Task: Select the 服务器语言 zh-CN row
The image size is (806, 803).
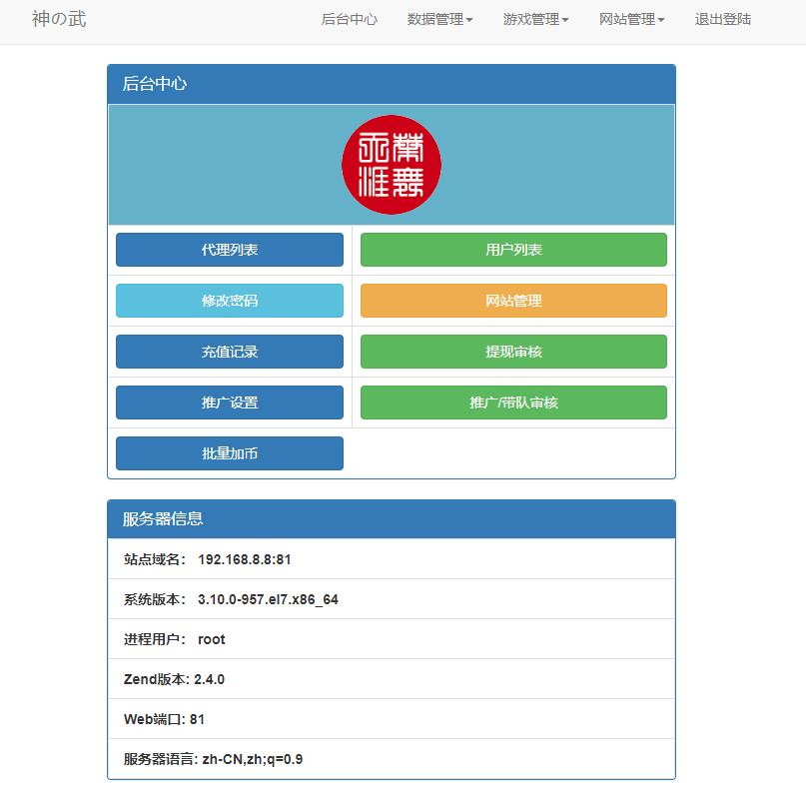Action: [392, 759]
